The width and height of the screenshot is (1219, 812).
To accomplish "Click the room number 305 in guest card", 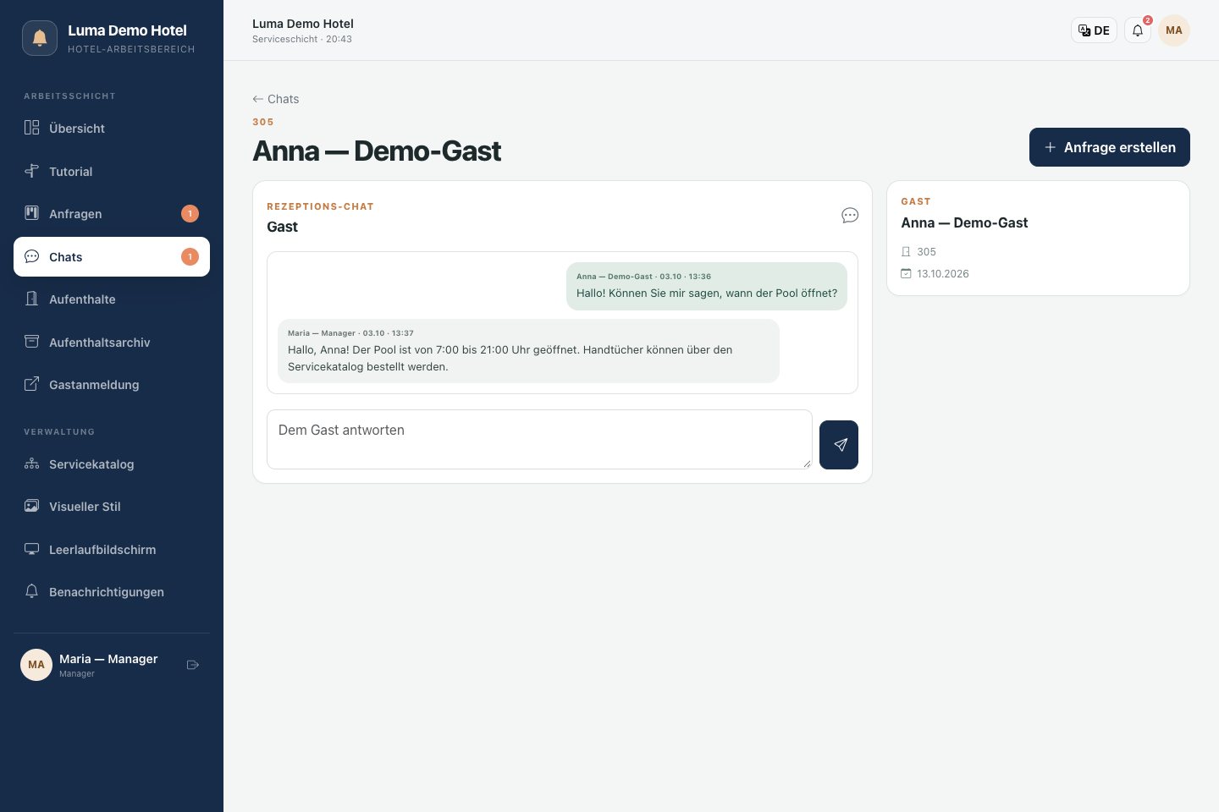I will (926, 252).
